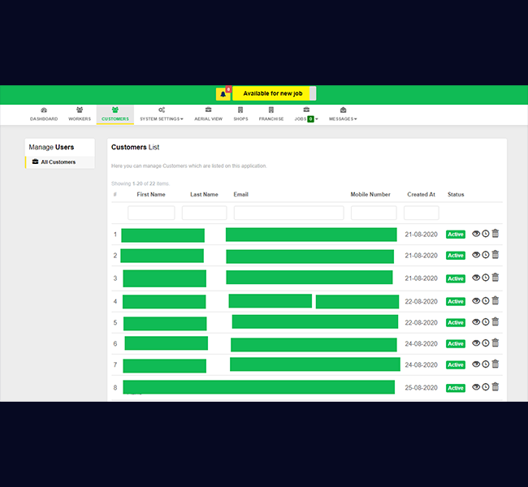Select All Customers in the sidebar
This screenshot has height=487, width=528.
(x=58, y=162)
